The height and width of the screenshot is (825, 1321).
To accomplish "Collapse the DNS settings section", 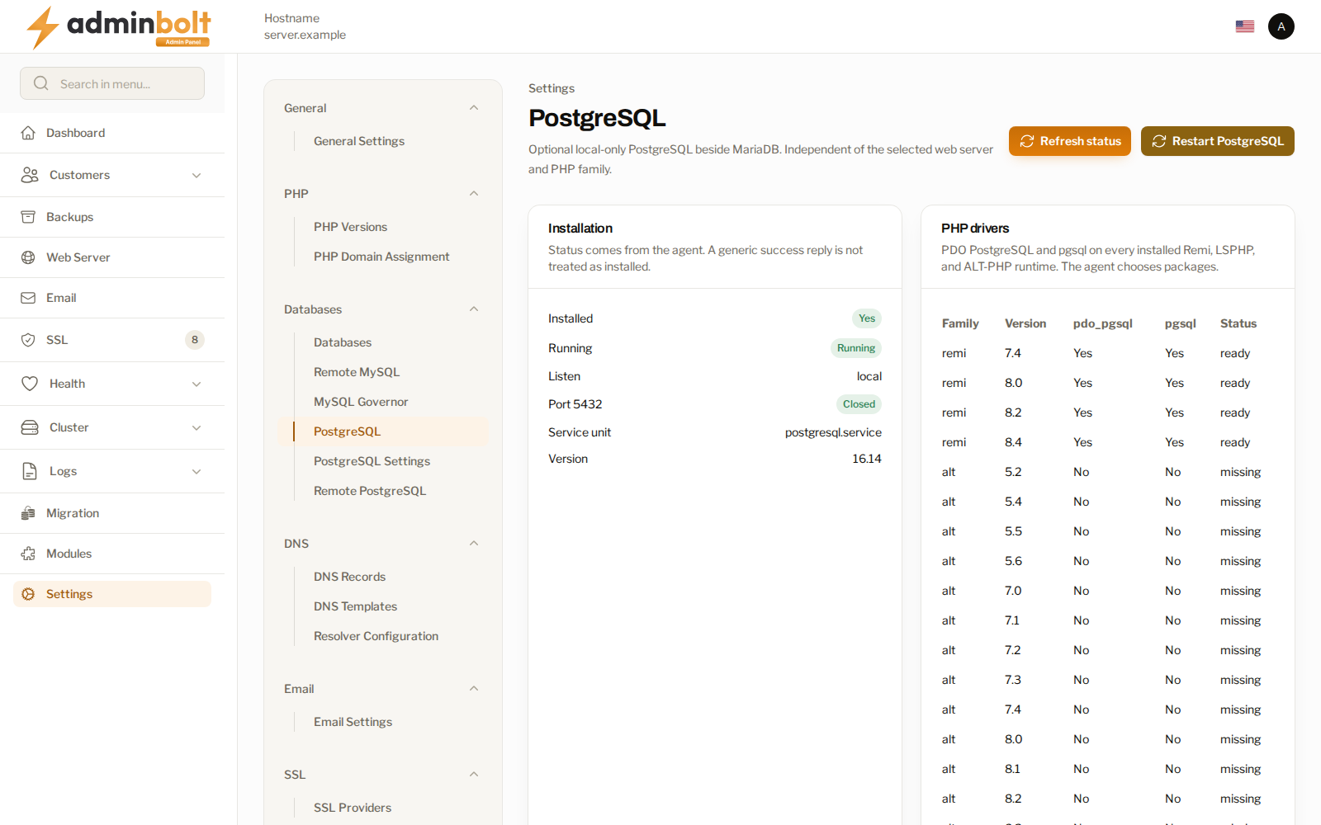I will click(474, 544).
